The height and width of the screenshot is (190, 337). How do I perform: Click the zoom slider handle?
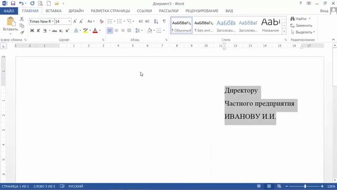[305, 186]
